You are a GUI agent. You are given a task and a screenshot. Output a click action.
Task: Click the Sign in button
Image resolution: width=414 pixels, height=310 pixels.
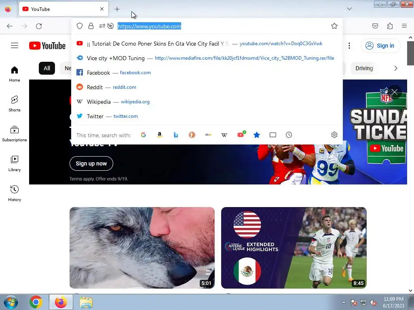380,46
